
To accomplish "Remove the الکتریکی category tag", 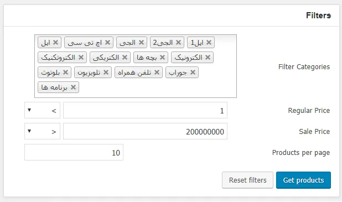I will [x=125, y=58].
